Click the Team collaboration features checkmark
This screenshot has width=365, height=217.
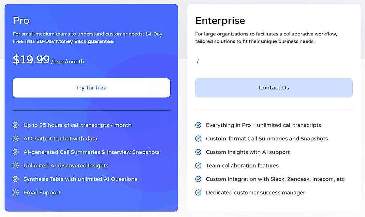coord(199,165)
